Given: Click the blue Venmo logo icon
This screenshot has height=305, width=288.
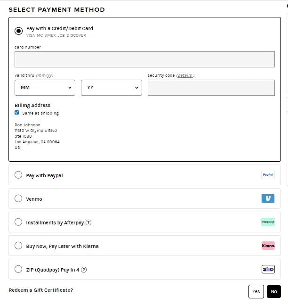Looking at the screenshot, I should (x=268, y=198).
